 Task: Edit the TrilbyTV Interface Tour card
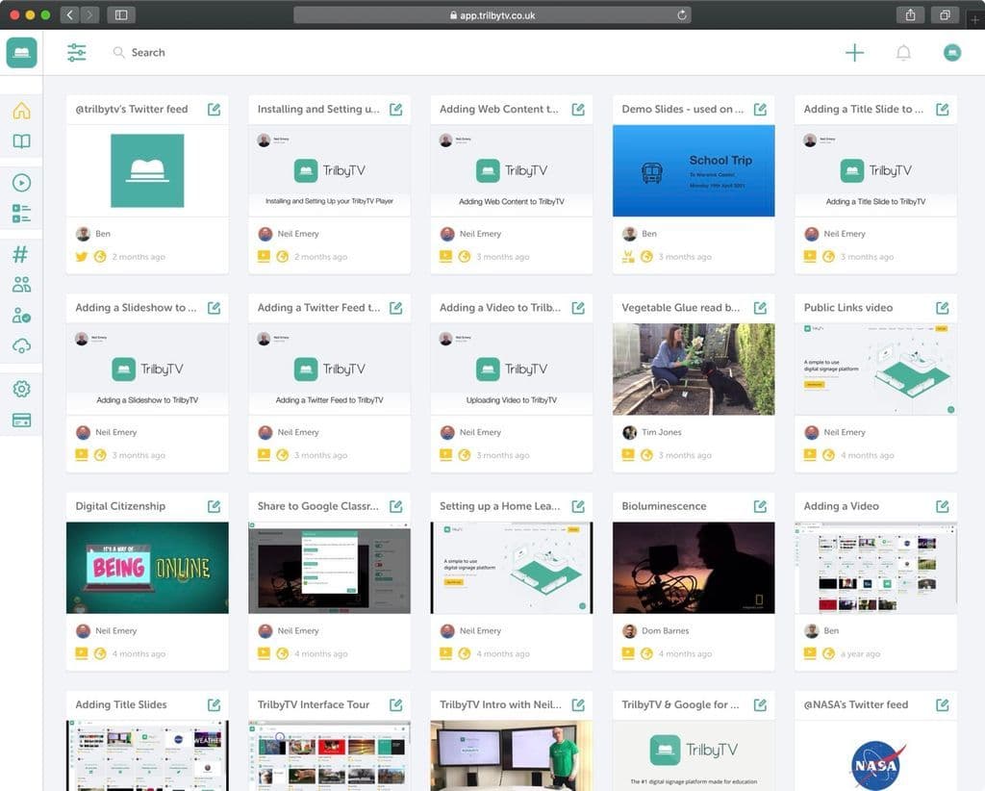[395, 705]
